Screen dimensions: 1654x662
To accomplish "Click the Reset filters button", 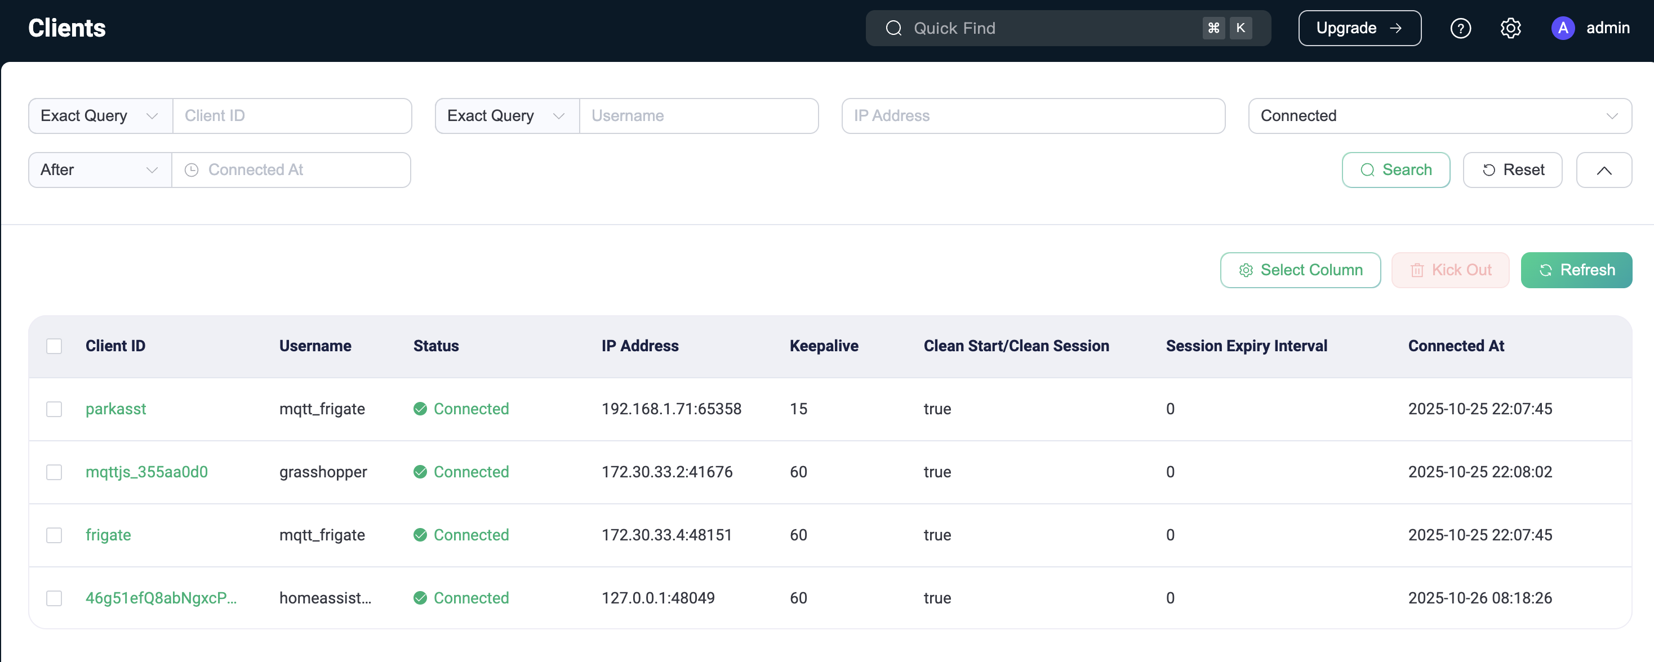I will (x=1512, y=170).
